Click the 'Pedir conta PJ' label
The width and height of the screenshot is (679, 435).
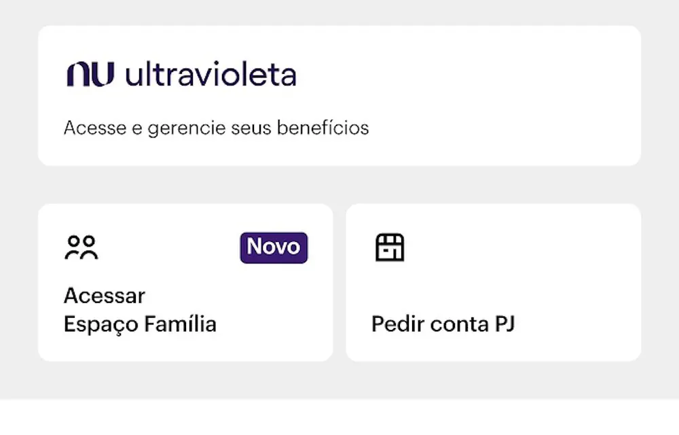click(443, 324)
